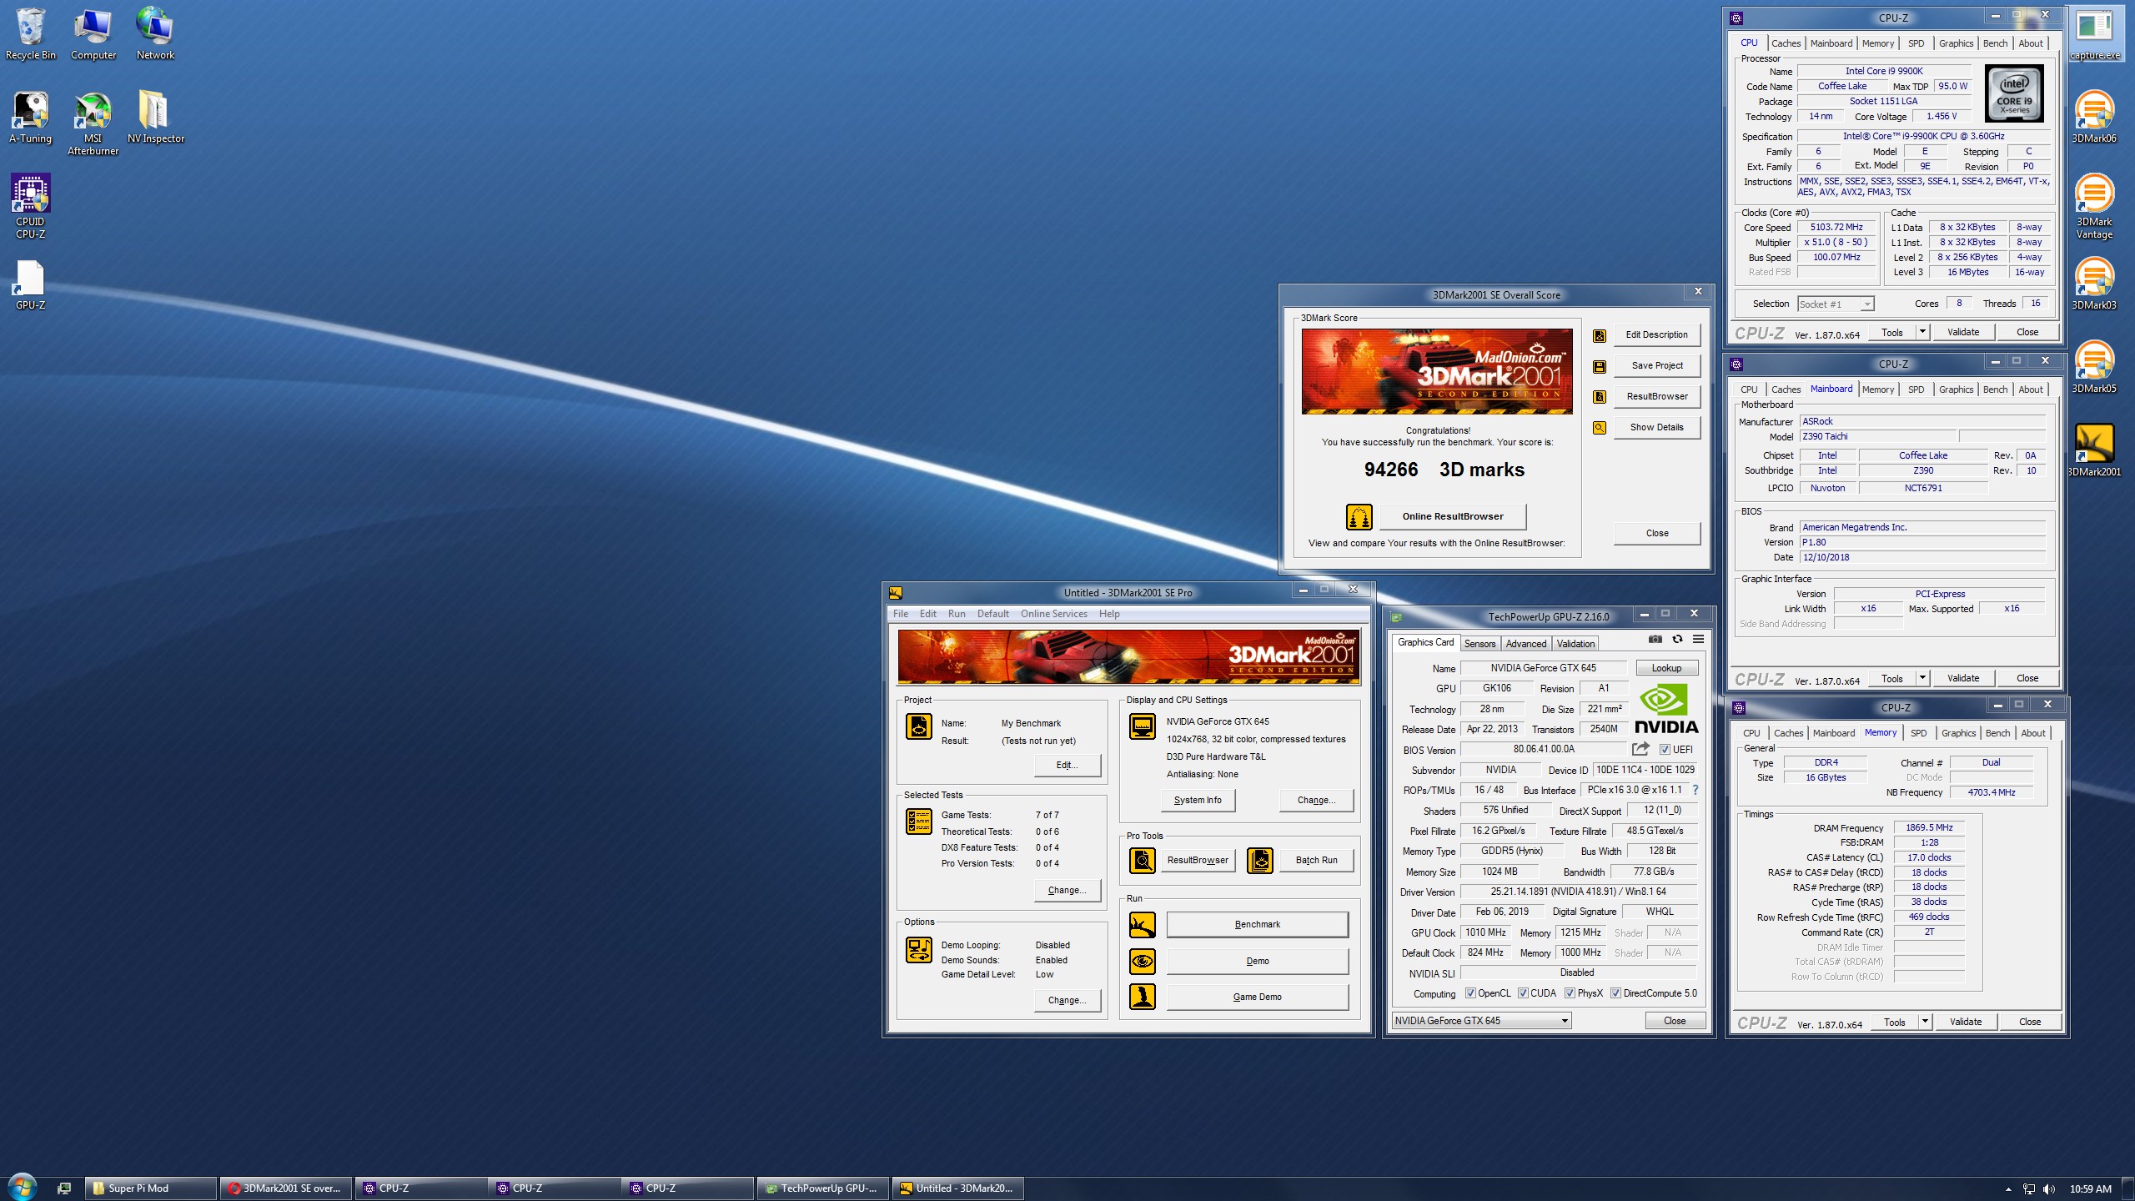Viewport: 2135px width, 1201px height.
Task: Toggle the CUDA checkbox
Action: click(1524, 993)
